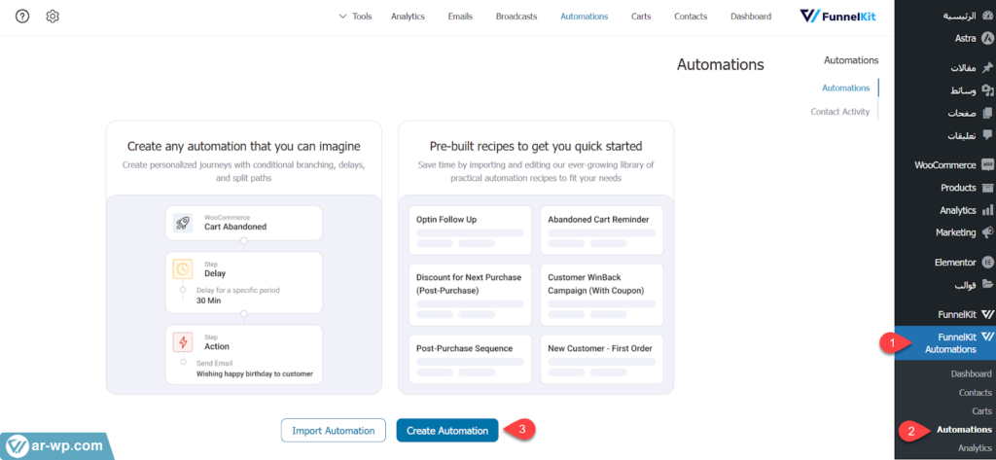Click the Import Automation button
Image resolution: width=996 pixels, height=460 pixels.
tap(334, 431)
